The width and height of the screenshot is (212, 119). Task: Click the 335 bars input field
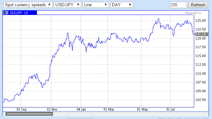point(178,5)
